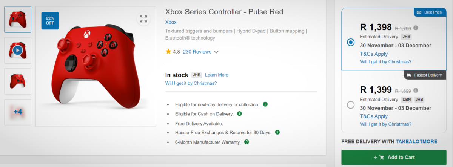The width and height of the screenshot is (453, 167).
Task: Click the info icon beside Cash on Delivery
Action: (x=239, y=113)
